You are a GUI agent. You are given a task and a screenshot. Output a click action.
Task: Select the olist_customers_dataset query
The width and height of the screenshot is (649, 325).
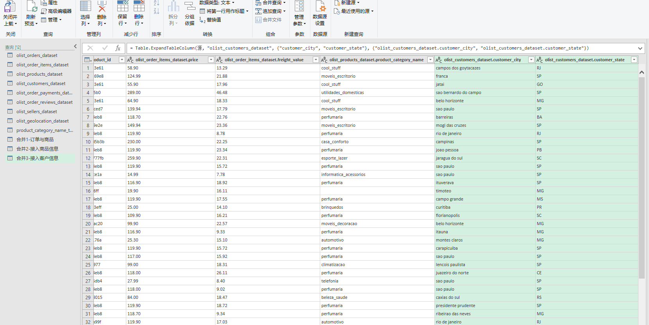click(40, 83)
